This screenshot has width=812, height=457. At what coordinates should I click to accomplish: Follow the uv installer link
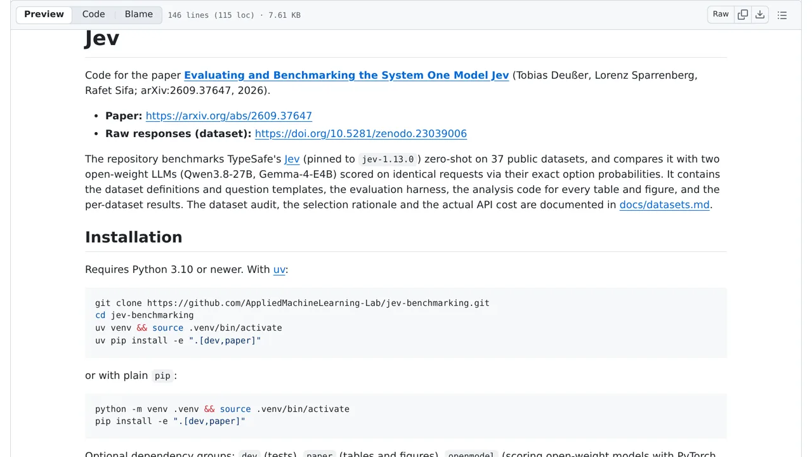pos(279,270)
